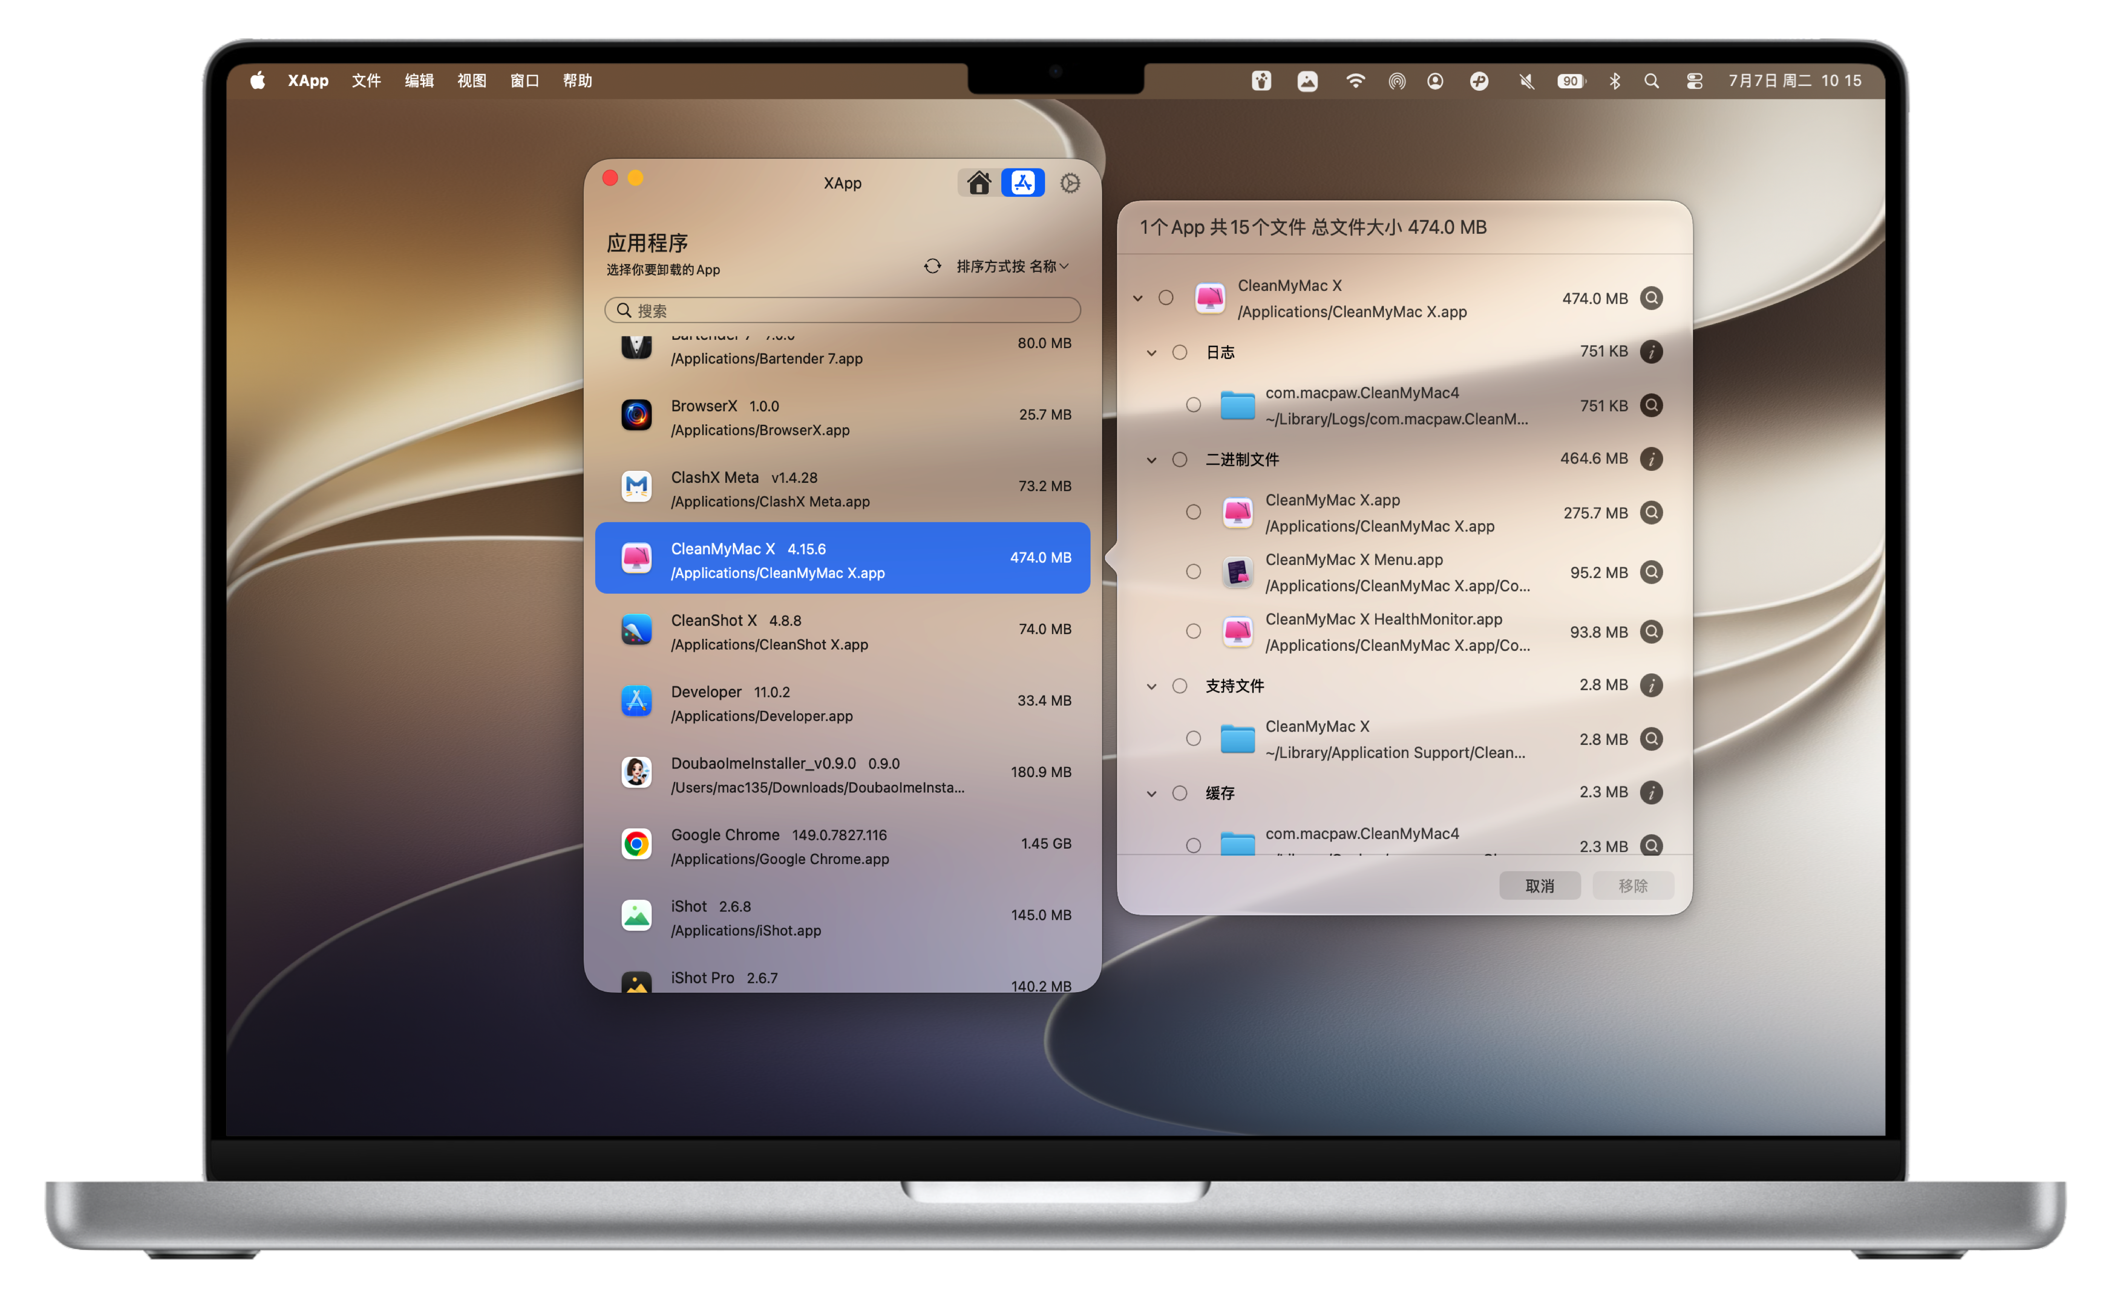2112x1296 pixels.
Task: Select the CleanMyMac X 4.15.6 row
Action: click(x=842, y=558)
